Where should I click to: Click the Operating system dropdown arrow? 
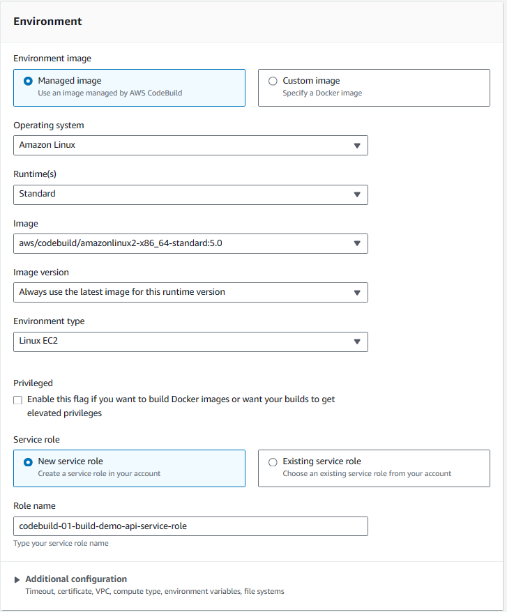tap(358, 145)
